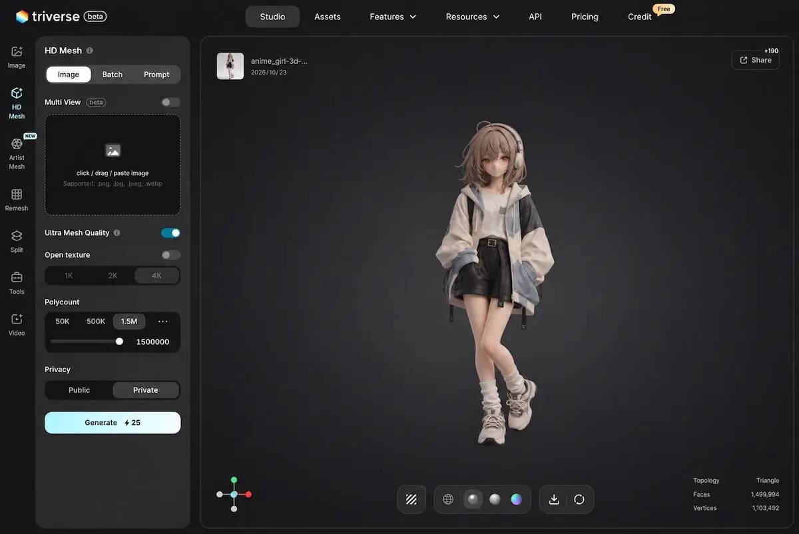Click the red axis handle on gizmo
The image size is (799, 534).
(x=248, y=495)
